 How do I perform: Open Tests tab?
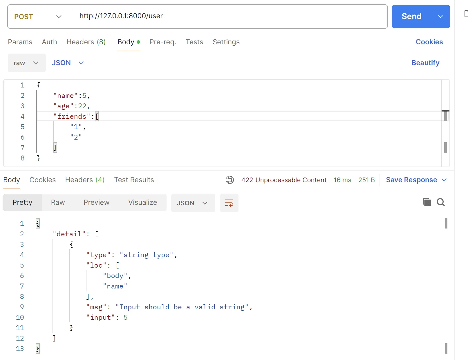click(194, 42)
